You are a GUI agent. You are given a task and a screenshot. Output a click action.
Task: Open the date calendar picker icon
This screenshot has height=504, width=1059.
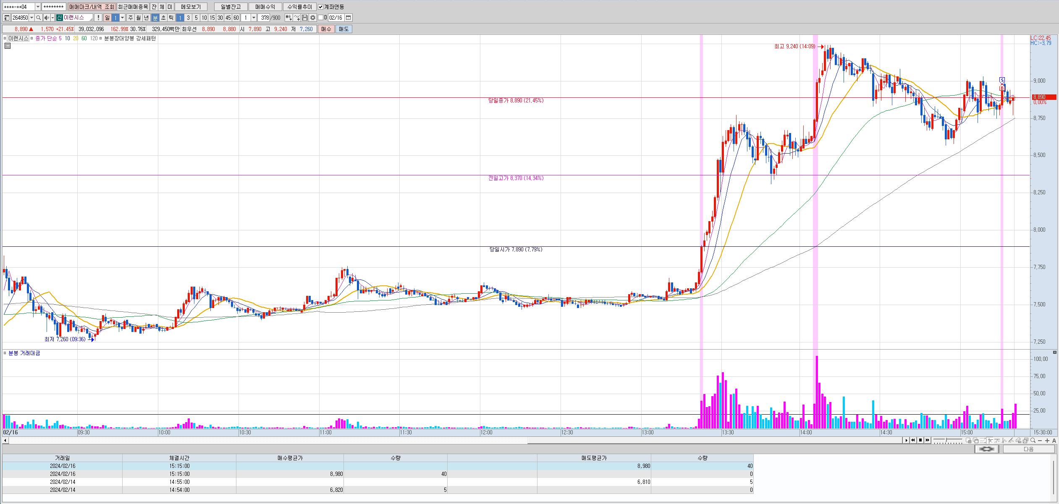click(x=349, y=18)
